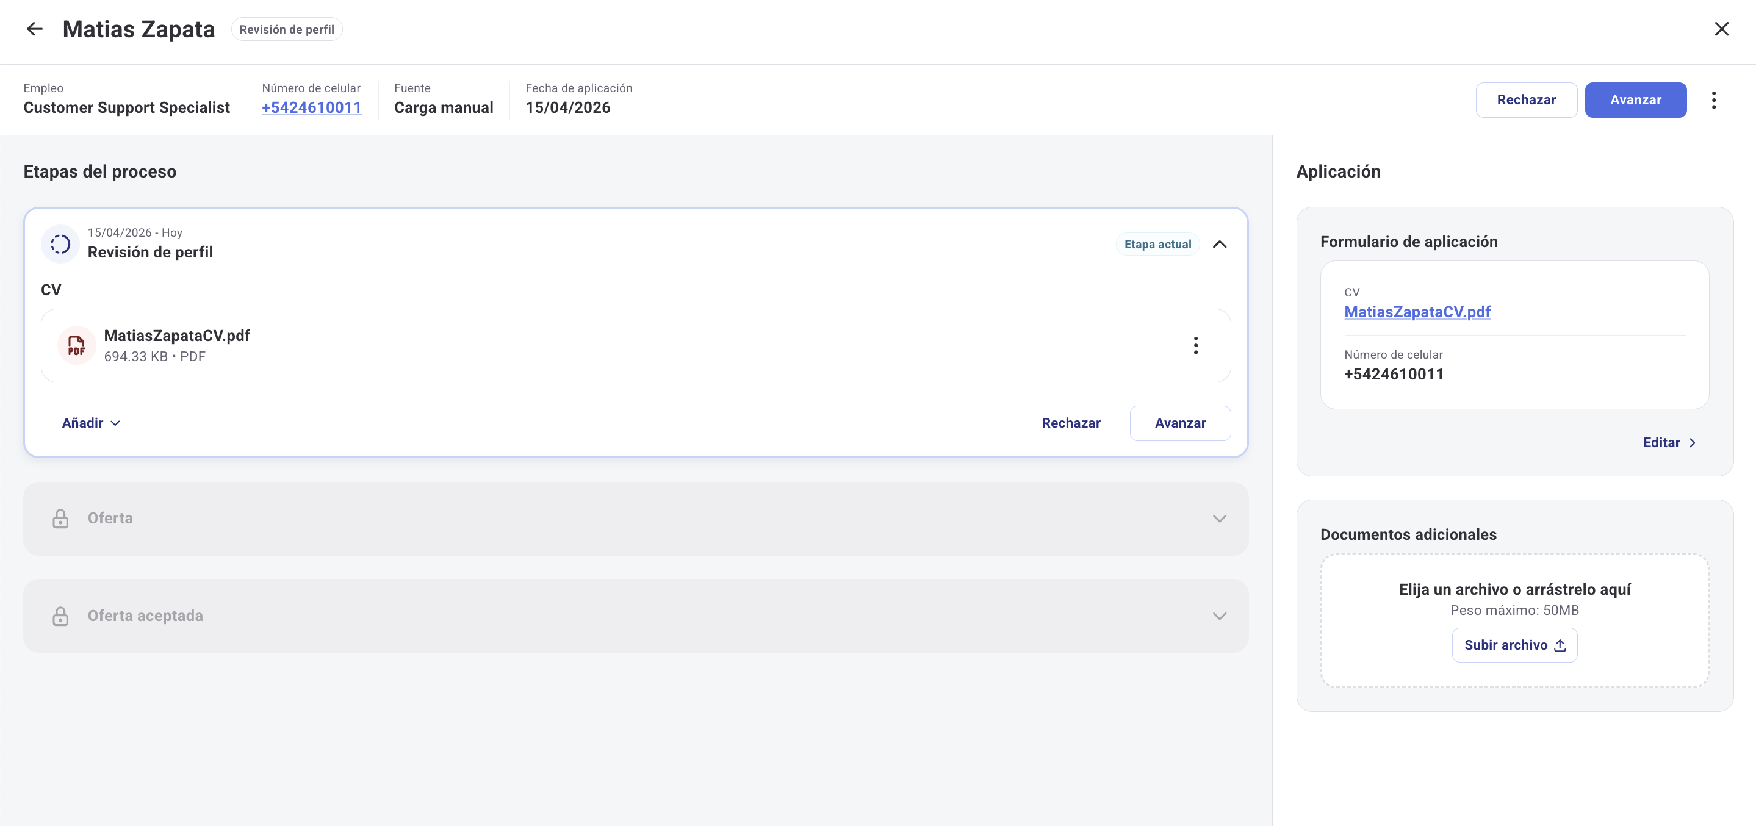
Task: Collapse the Revisión de perfil stage
Action: 1220,243
